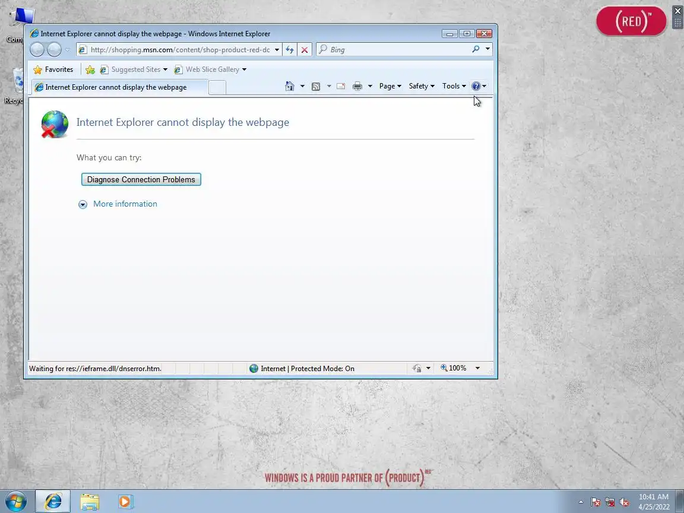This screenshot has height=513, width=684.
Task: Minimize the Internet Explorer window
Action: coord(449,34)
